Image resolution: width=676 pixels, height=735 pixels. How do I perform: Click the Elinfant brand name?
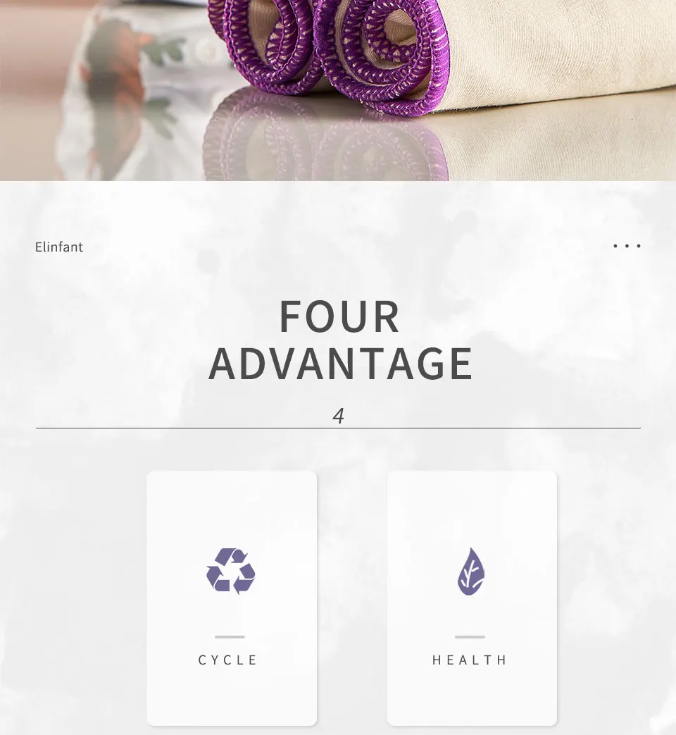[x=59, y=247]
